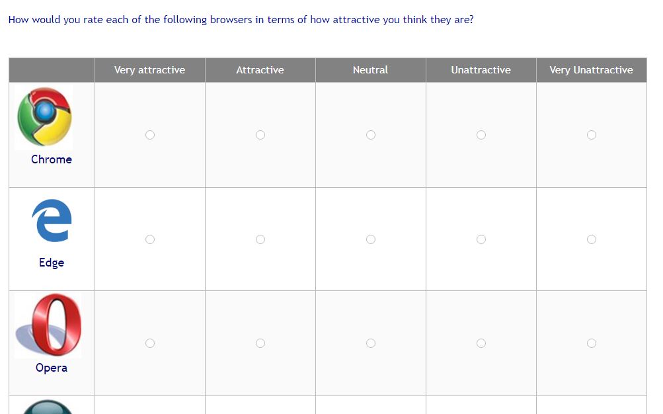Click the Neutral column header
The image size is (663, 414).
[370, 70]
